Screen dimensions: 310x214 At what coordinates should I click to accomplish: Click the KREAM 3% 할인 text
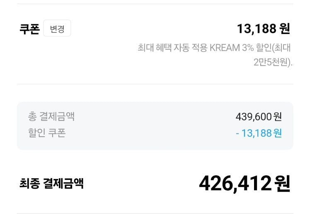pos(241,48)
